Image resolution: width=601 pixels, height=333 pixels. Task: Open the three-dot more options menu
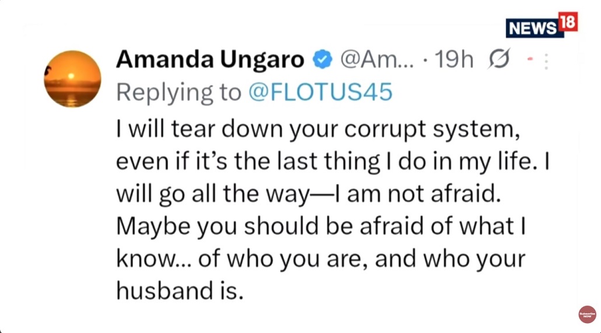point(546,61)
